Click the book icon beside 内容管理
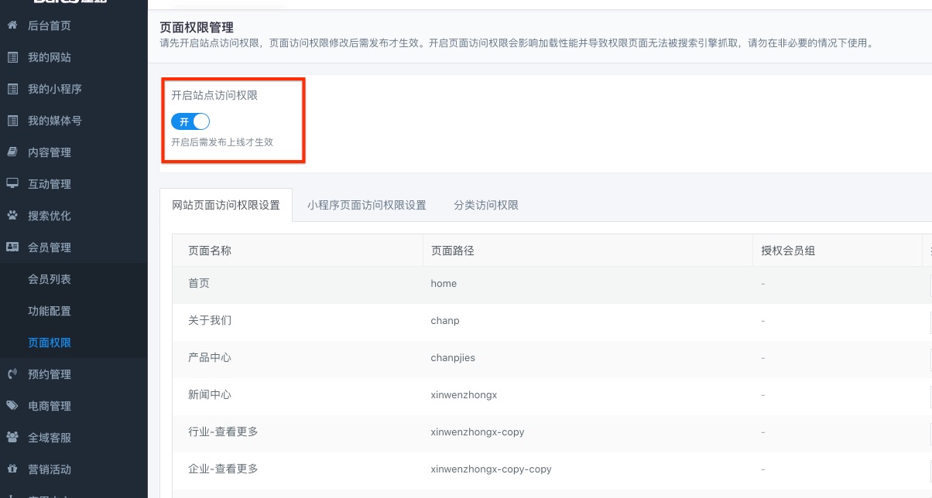Image resolution: width=932 pixels, height=498 pixels. coord(12,152)
